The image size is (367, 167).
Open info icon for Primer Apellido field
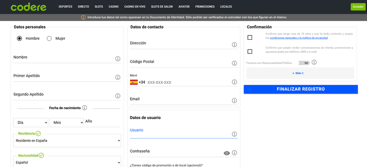tap(118, 77)
